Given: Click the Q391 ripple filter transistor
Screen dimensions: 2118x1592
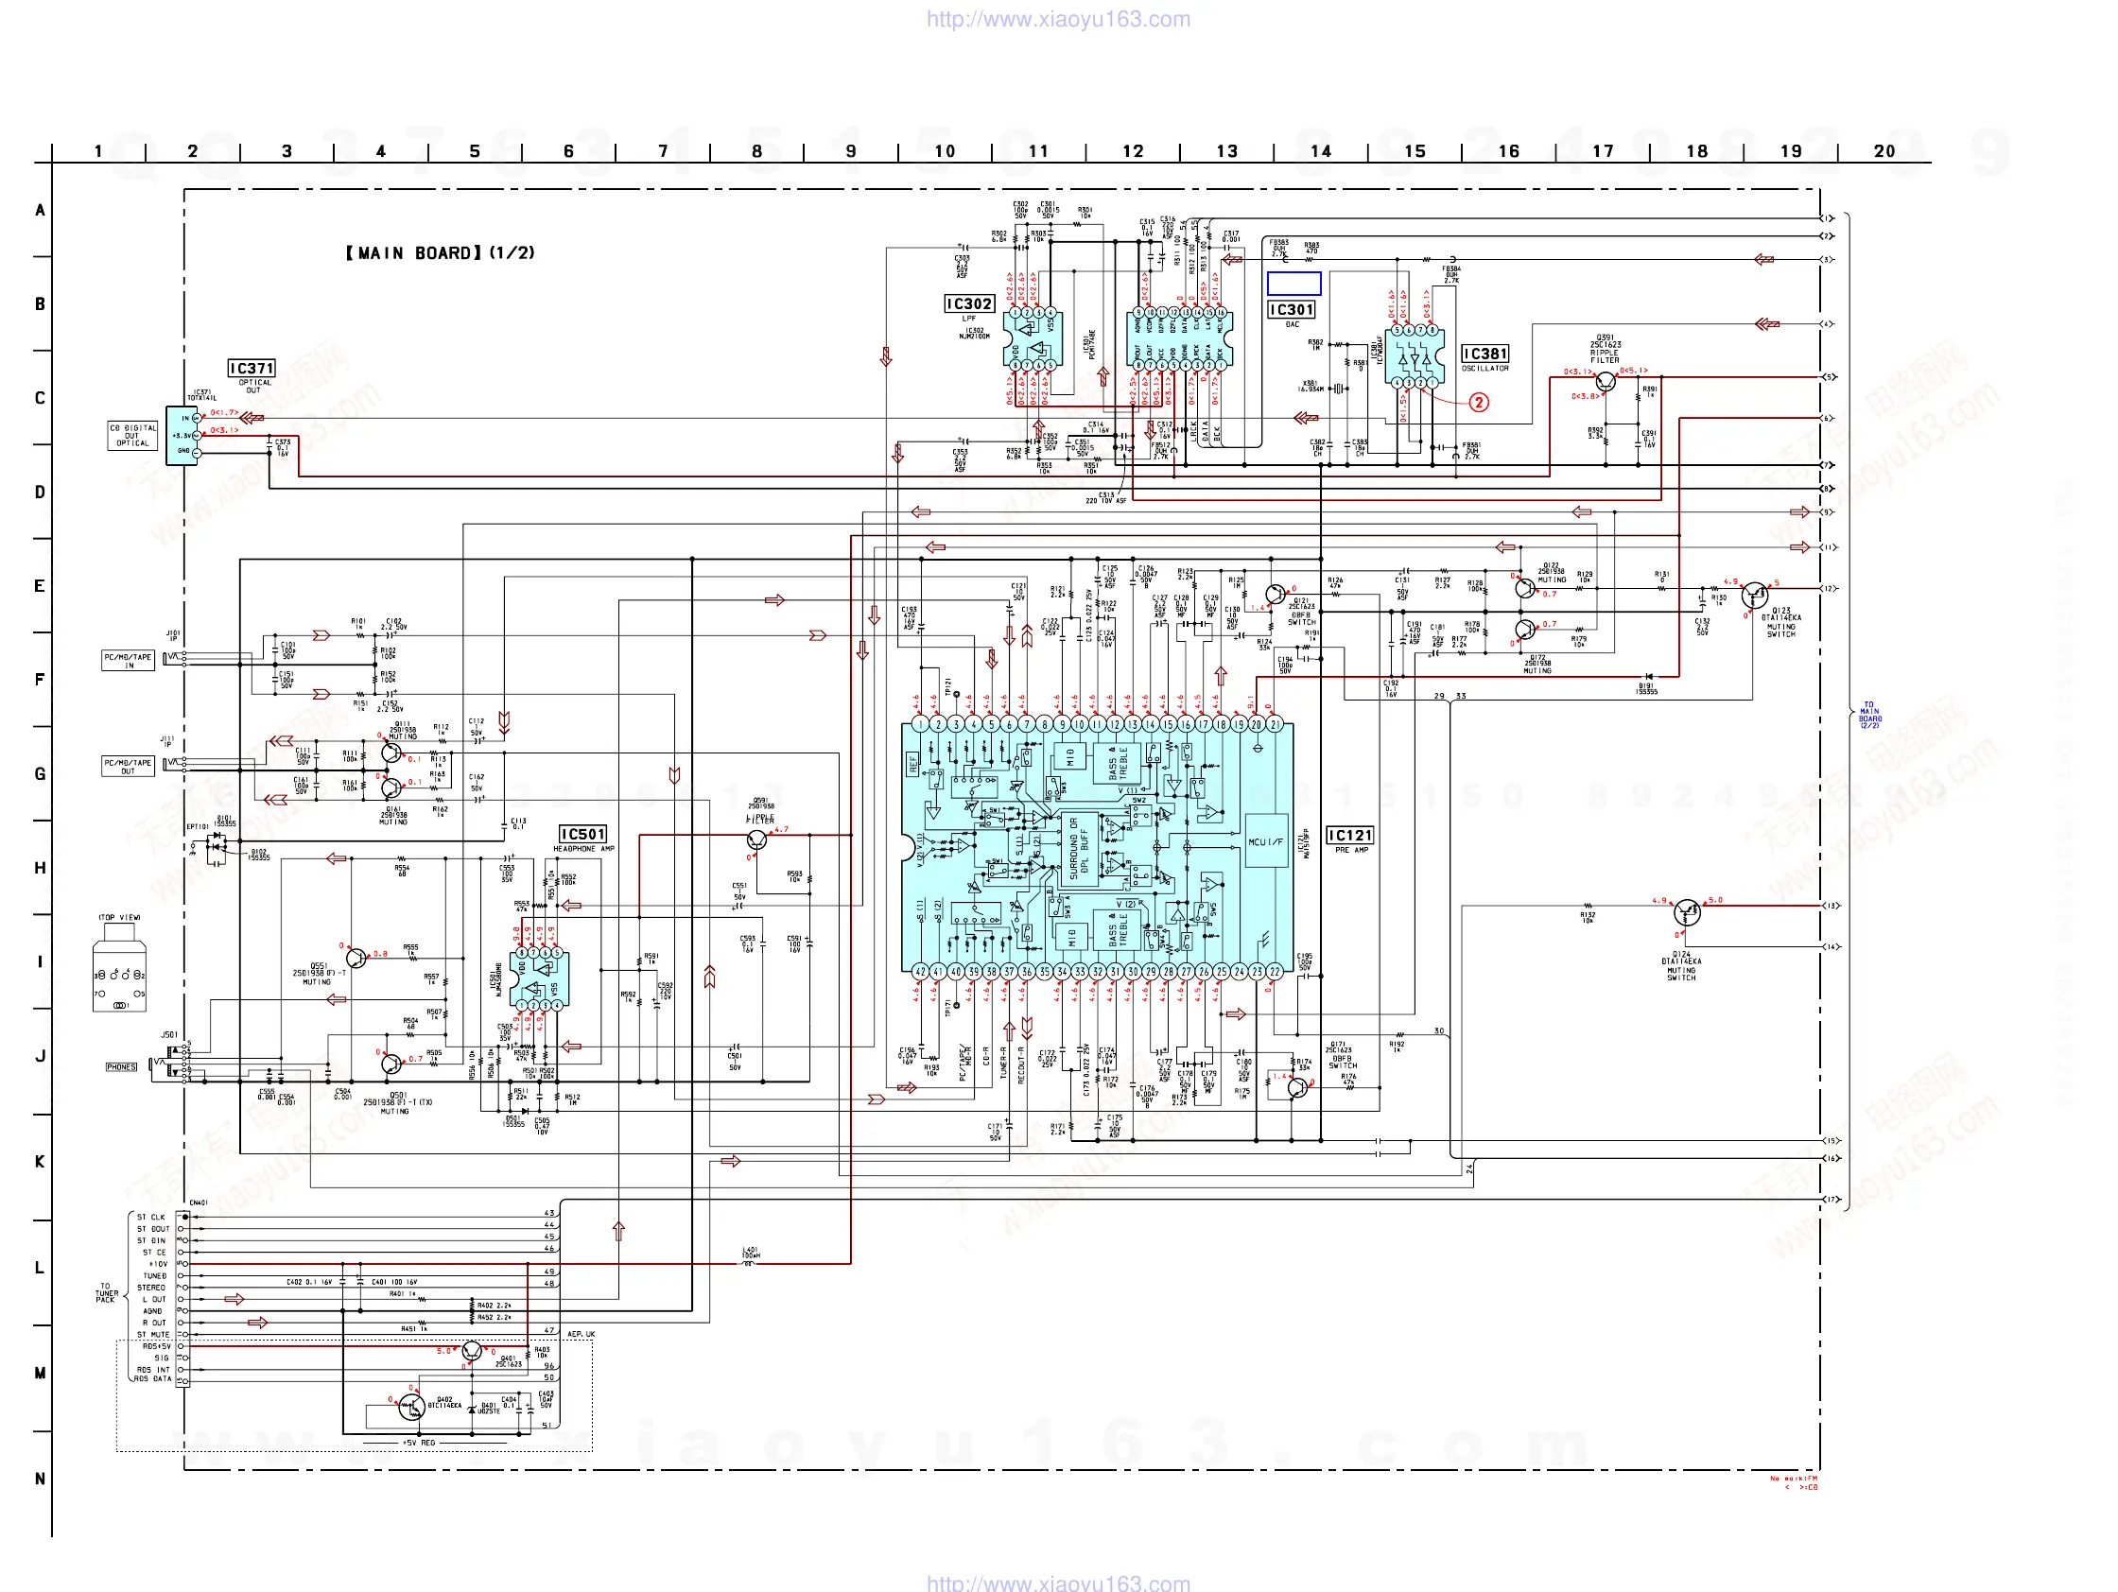Looking at the screenshot, I should pos(1606,382).
